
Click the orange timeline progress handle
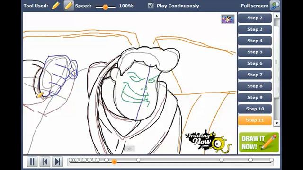coord(114,161)
